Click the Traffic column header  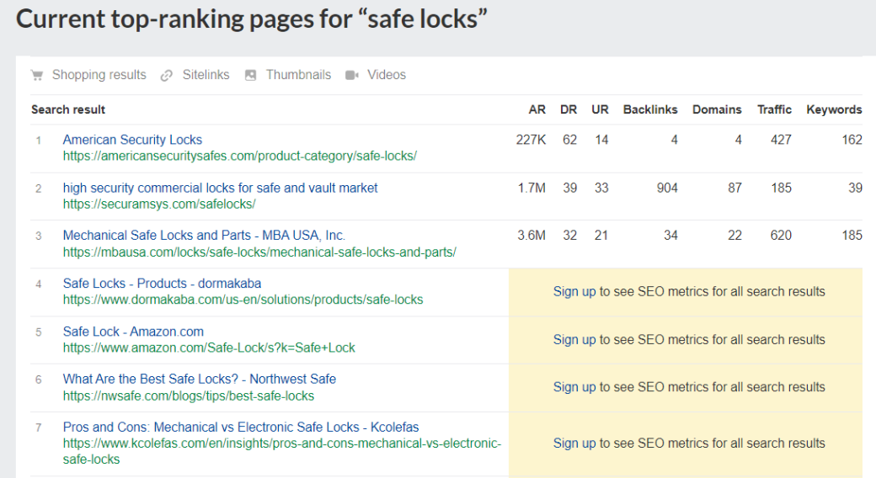[774, 109]
